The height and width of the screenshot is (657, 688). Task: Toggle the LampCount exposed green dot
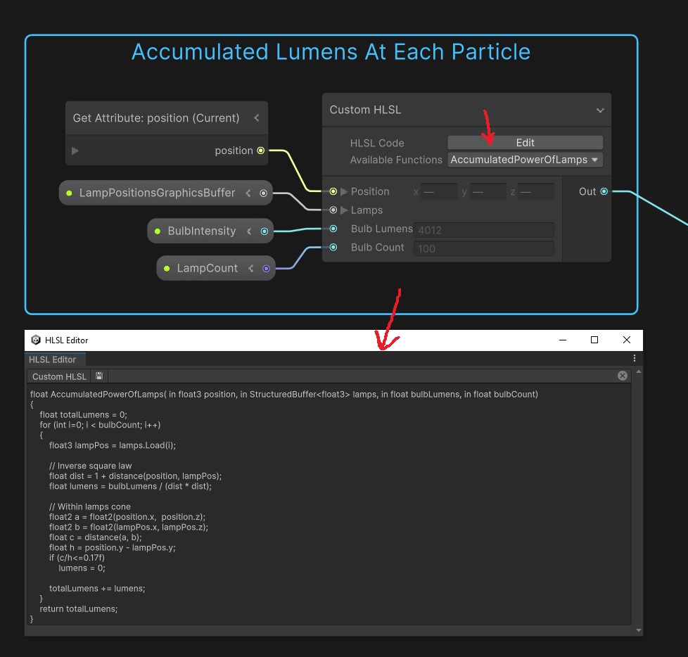click(x=167, y=268)
